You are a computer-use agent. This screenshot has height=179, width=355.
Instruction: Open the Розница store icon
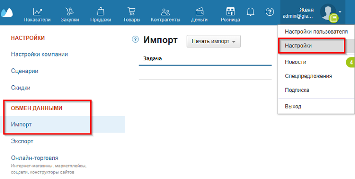pos(230,11)
